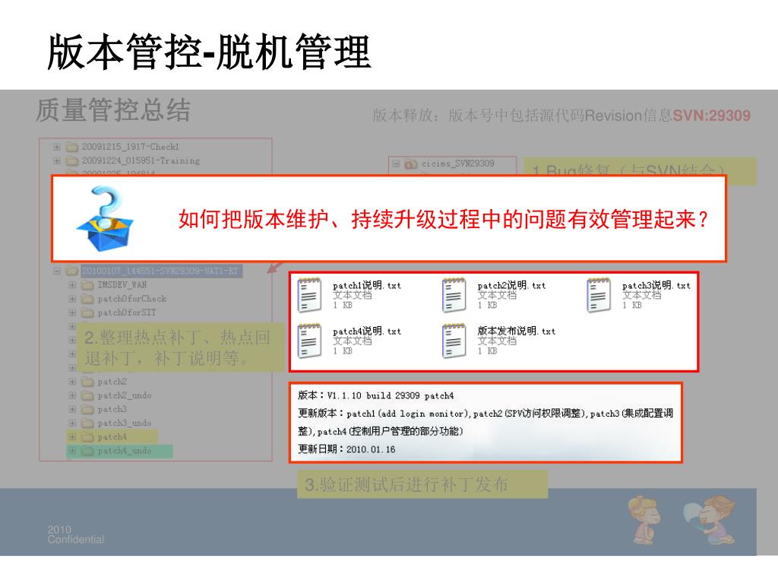The image size is (778, 584).
Task: Click the red SVN:29309 text
Action: [x=711, y=116]
